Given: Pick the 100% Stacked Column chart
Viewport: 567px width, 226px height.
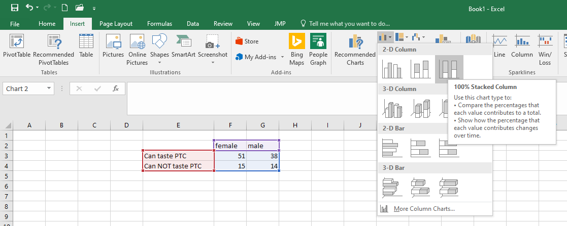Looking at the screenshot, I should coord(449,69).
